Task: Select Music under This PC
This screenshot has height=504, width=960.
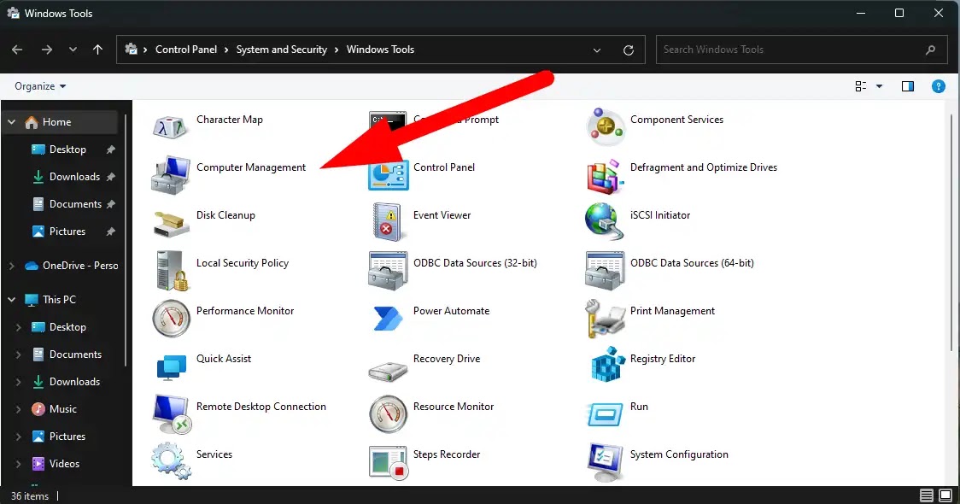Action: click(63, 409)
